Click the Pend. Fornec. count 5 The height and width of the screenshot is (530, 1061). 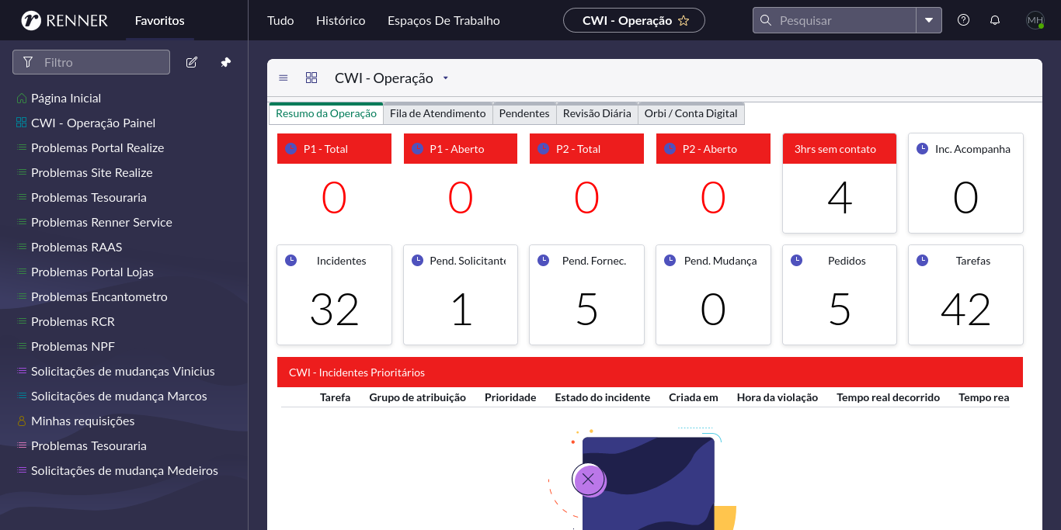coord(586,310)
